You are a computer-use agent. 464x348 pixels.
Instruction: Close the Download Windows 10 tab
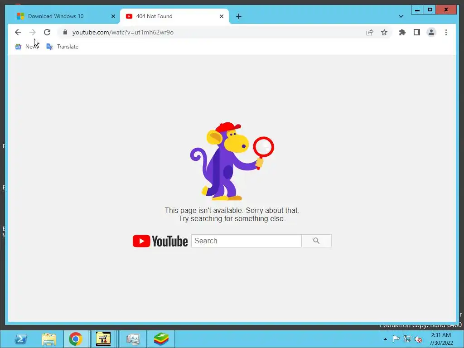click(x=113, y=16)
